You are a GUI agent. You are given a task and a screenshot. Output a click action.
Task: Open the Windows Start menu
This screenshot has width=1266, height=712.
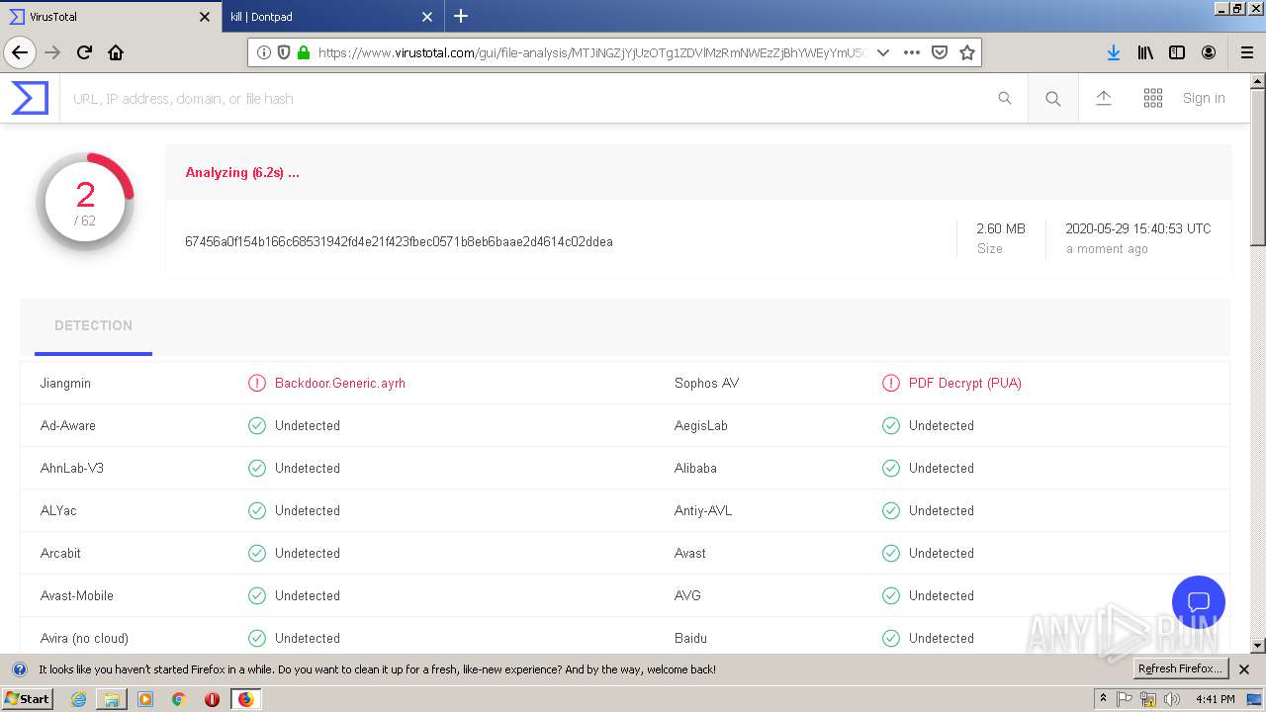click(x=28, y=699)
